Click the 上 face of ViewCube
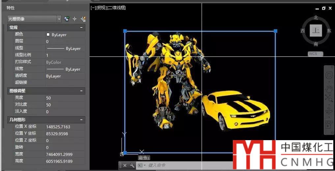 point(316,31)
